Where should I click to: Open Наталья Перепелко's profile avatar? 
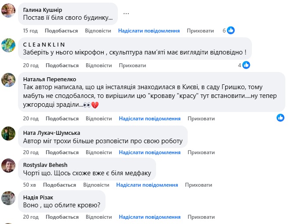click(9, 80)
